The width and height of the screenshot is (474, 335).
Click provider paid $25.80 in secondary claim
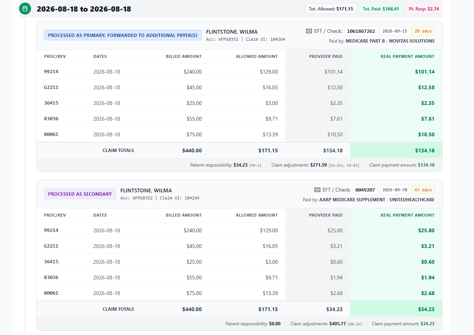tap(335, 230)
